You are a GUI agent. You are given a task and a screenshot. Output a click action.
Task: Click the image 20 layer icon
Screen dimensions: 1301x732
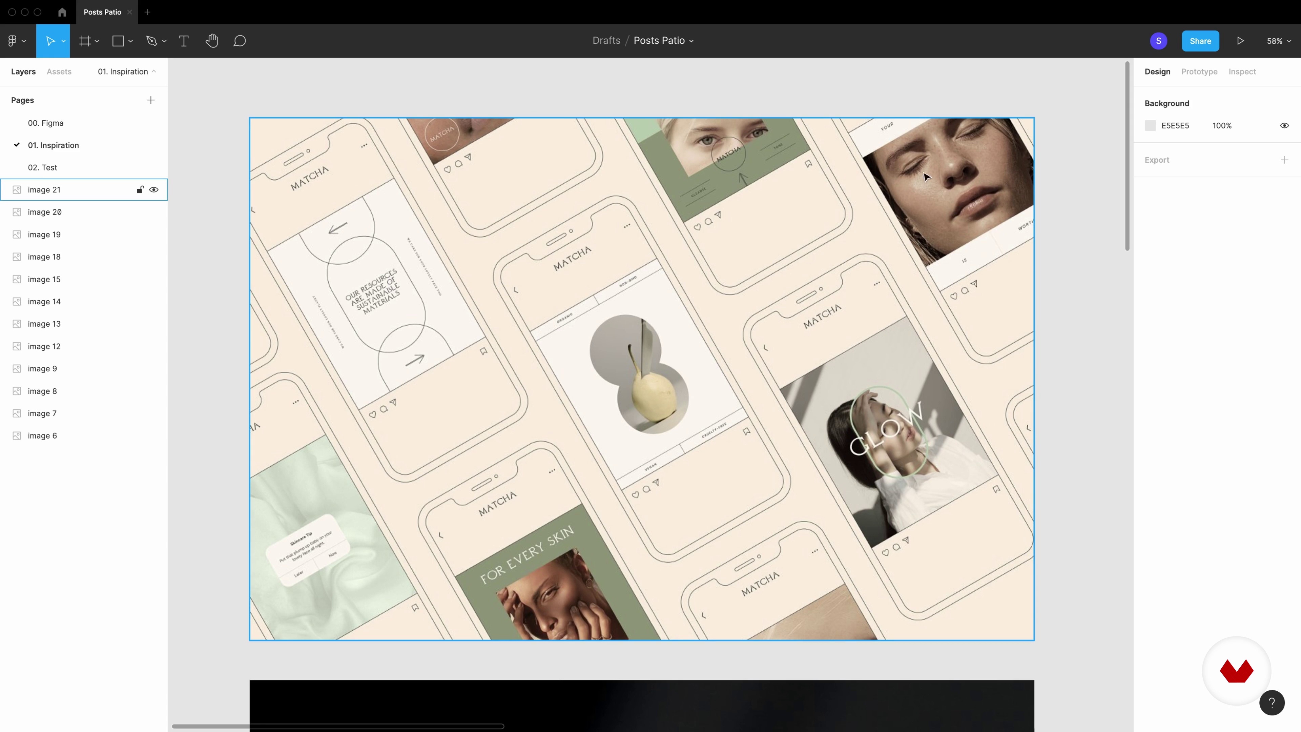click(17, 212)
